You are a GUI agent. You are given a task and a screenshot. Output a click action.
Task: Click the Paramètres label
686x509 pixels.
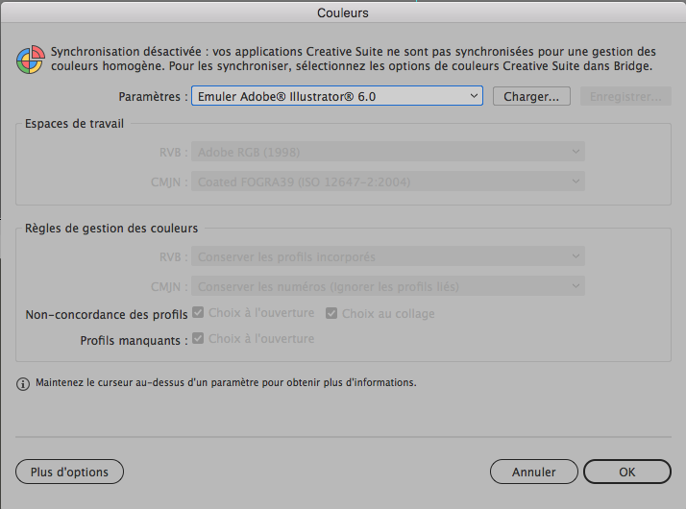(x=153, y=97)
